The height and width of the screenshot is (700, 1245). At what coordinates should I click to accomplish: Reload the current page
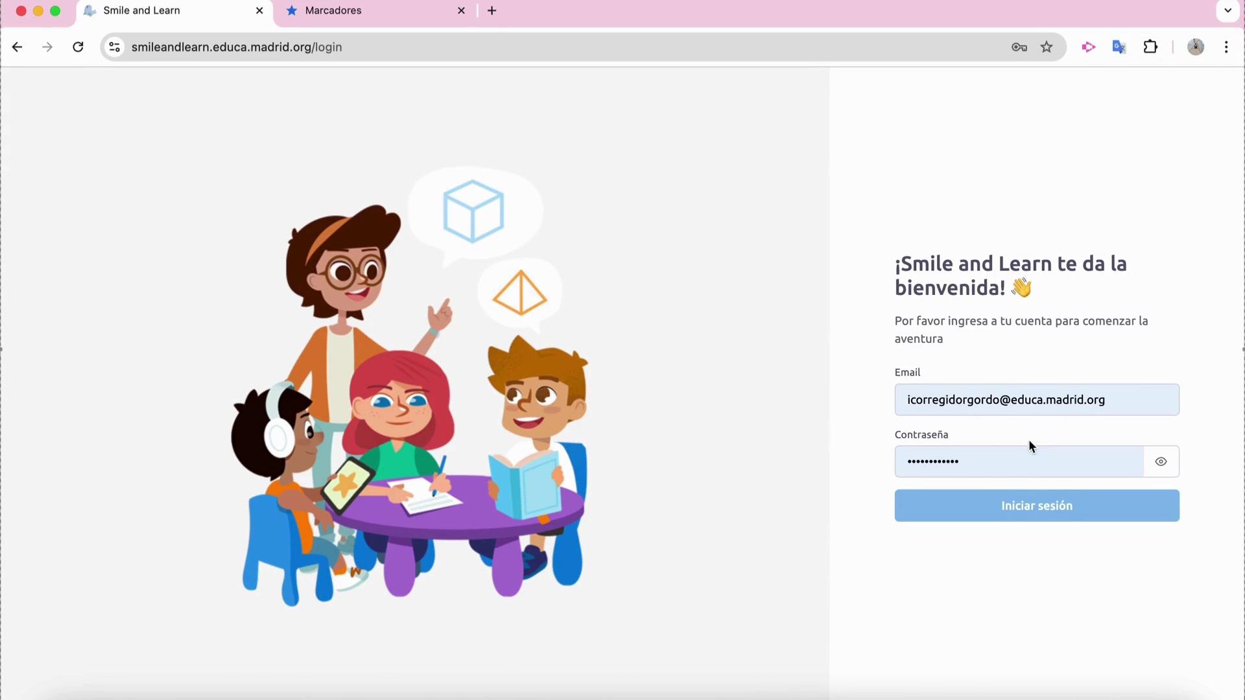click(78, 47)
